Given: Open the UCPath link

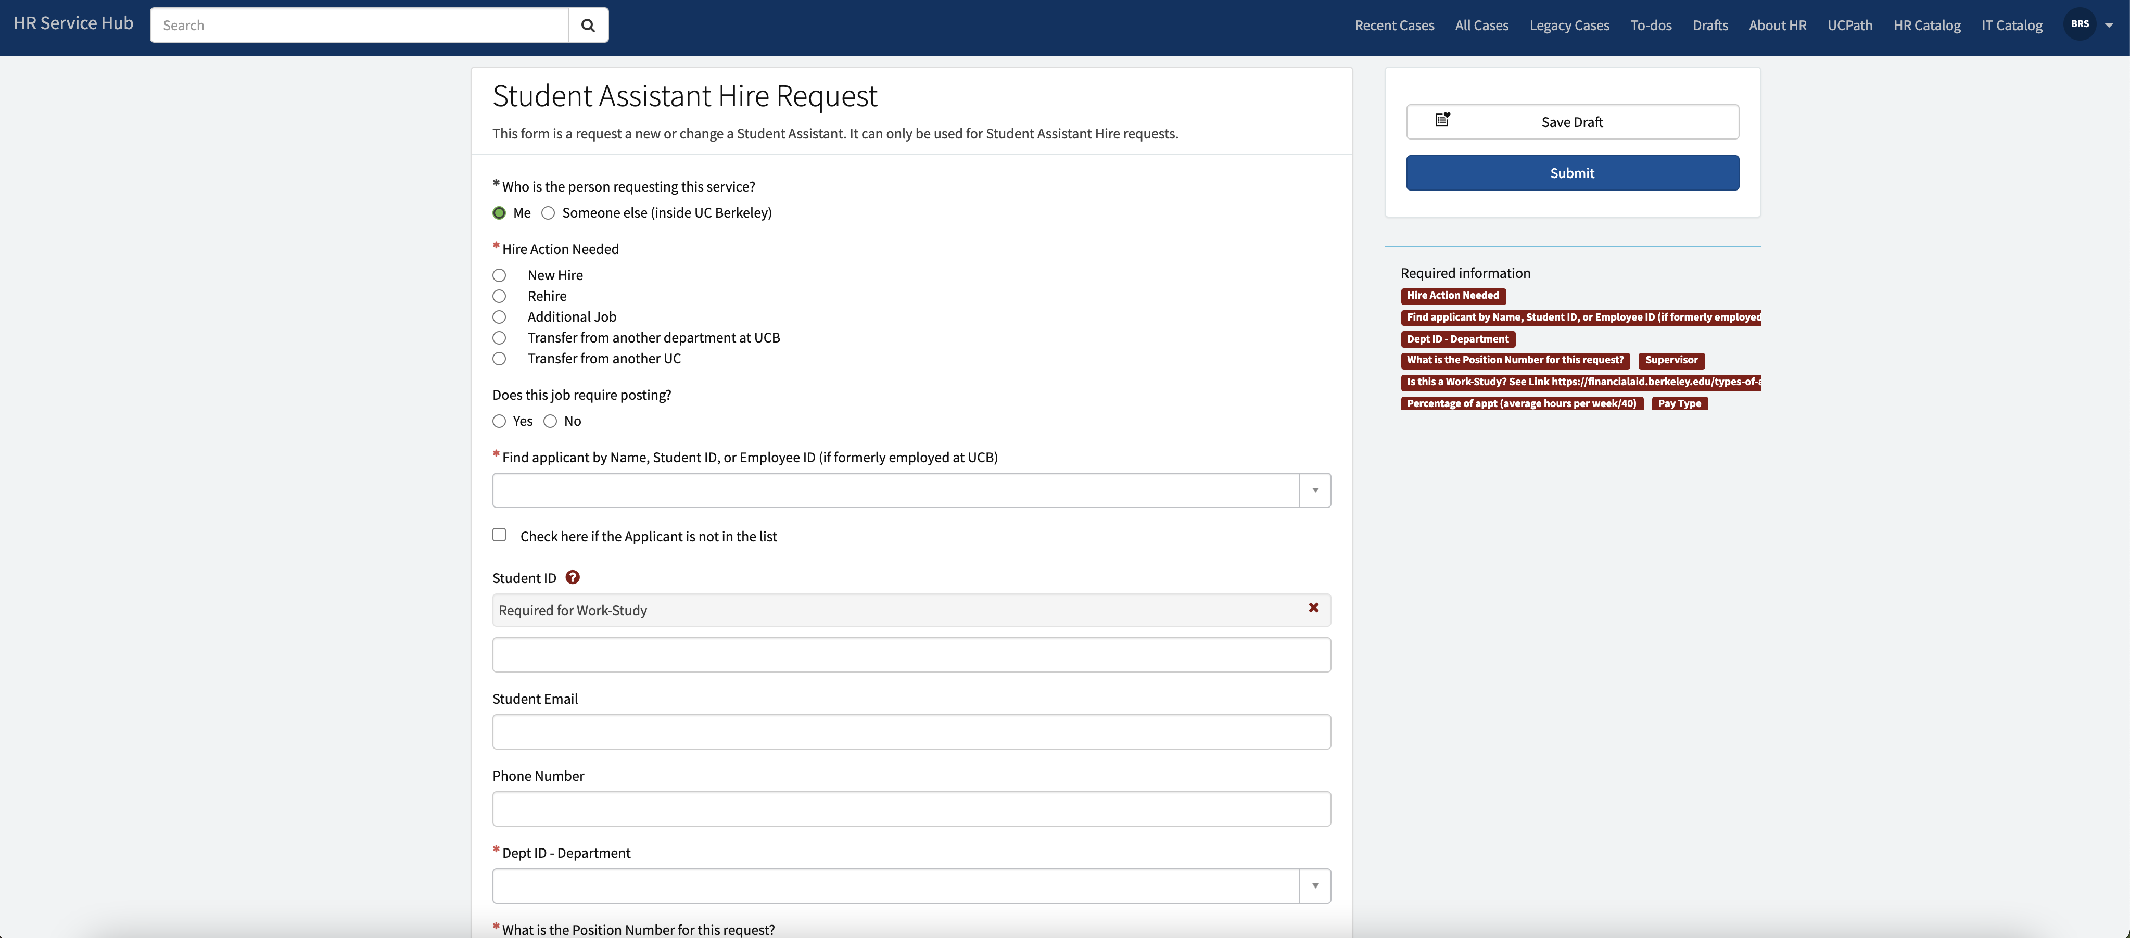Looking at the screenshot, I should 1849,26.
